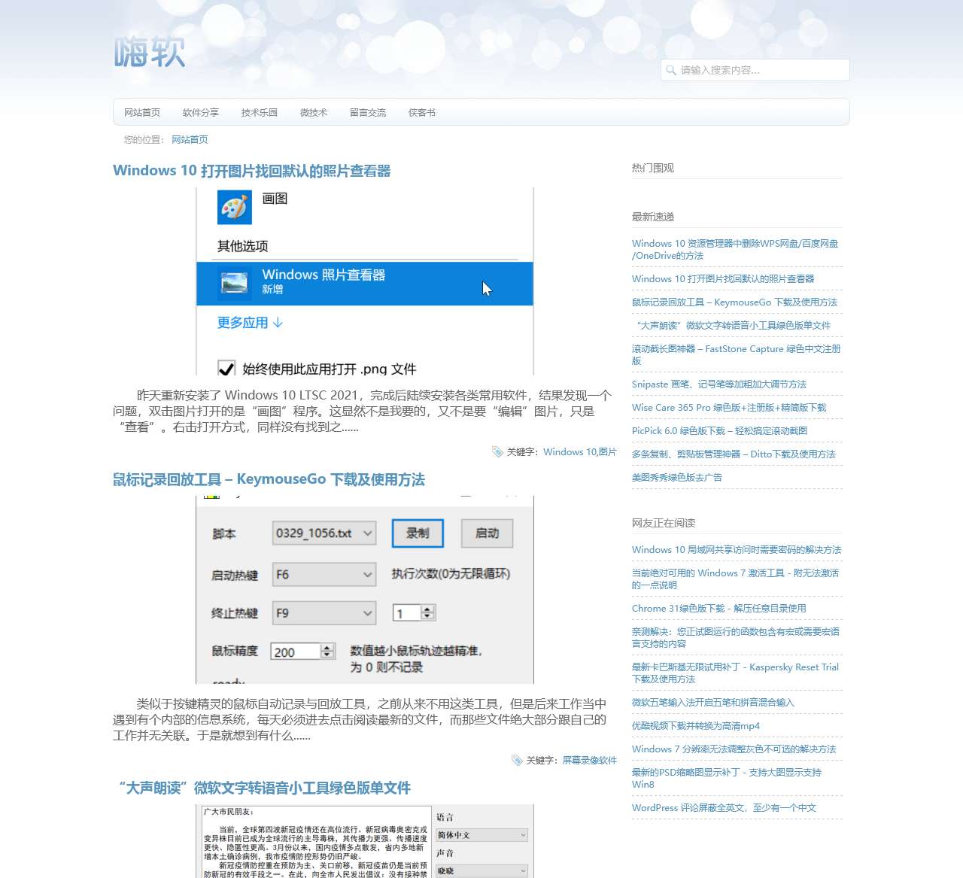Image resolution: width=963 pixels, height=878 pixels.
Task: Open the WordPress 评论屏蔽全英文 link
Action: coord(724,807)
